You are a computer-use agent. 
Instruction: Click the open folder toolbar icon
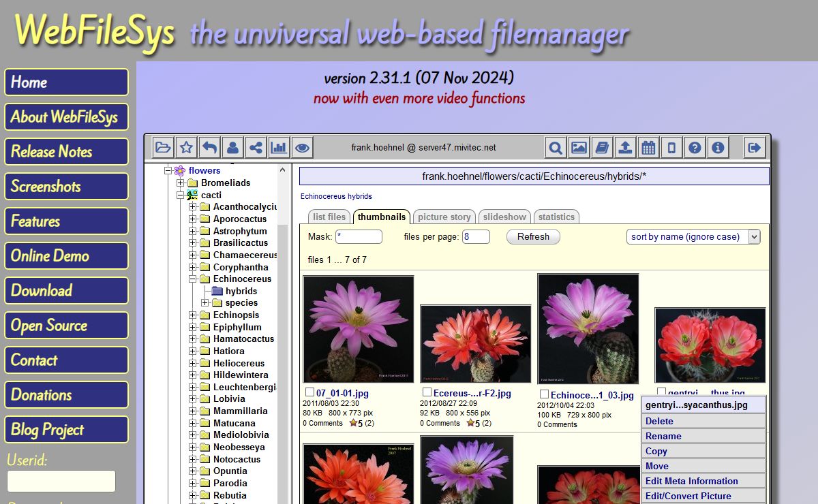163,147
